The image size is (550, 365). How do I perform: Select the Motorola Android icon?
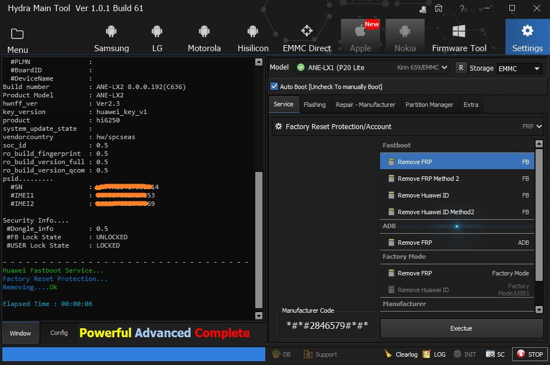[x=204, y=32]
